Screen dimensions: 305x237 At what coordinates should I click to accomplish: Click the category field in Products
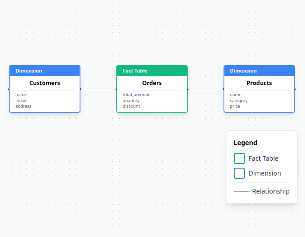pos(238,101)
